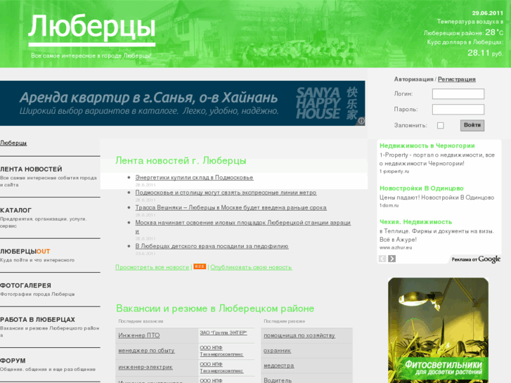Click the Sanya Happy House banner ad
This screenshot has height=383, width=511.
click(183, 103)
